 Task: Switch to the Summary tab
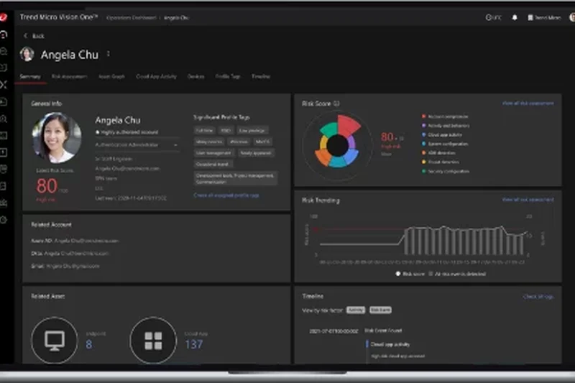coord(30,77)
